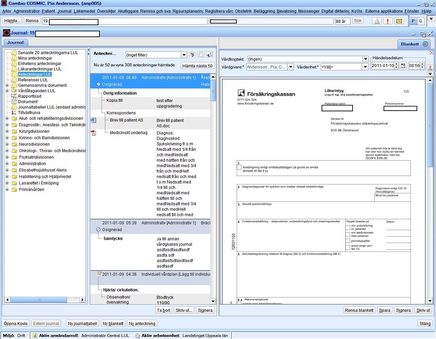Click the Cambio COSMIC application logo icon
The height and width of the screenshot is (339, 436).
click(x=4, y=3)
